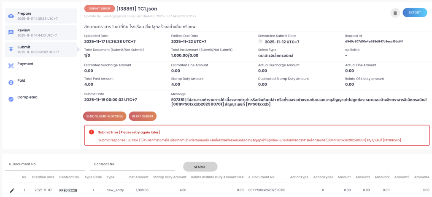Open the Completed step tab
Image resolution: width=432 pixels, height=197 pixels.
pos(40,99)
